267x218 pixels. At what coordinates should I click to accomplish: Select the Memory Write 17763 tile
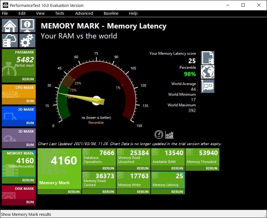click(133, 180)
